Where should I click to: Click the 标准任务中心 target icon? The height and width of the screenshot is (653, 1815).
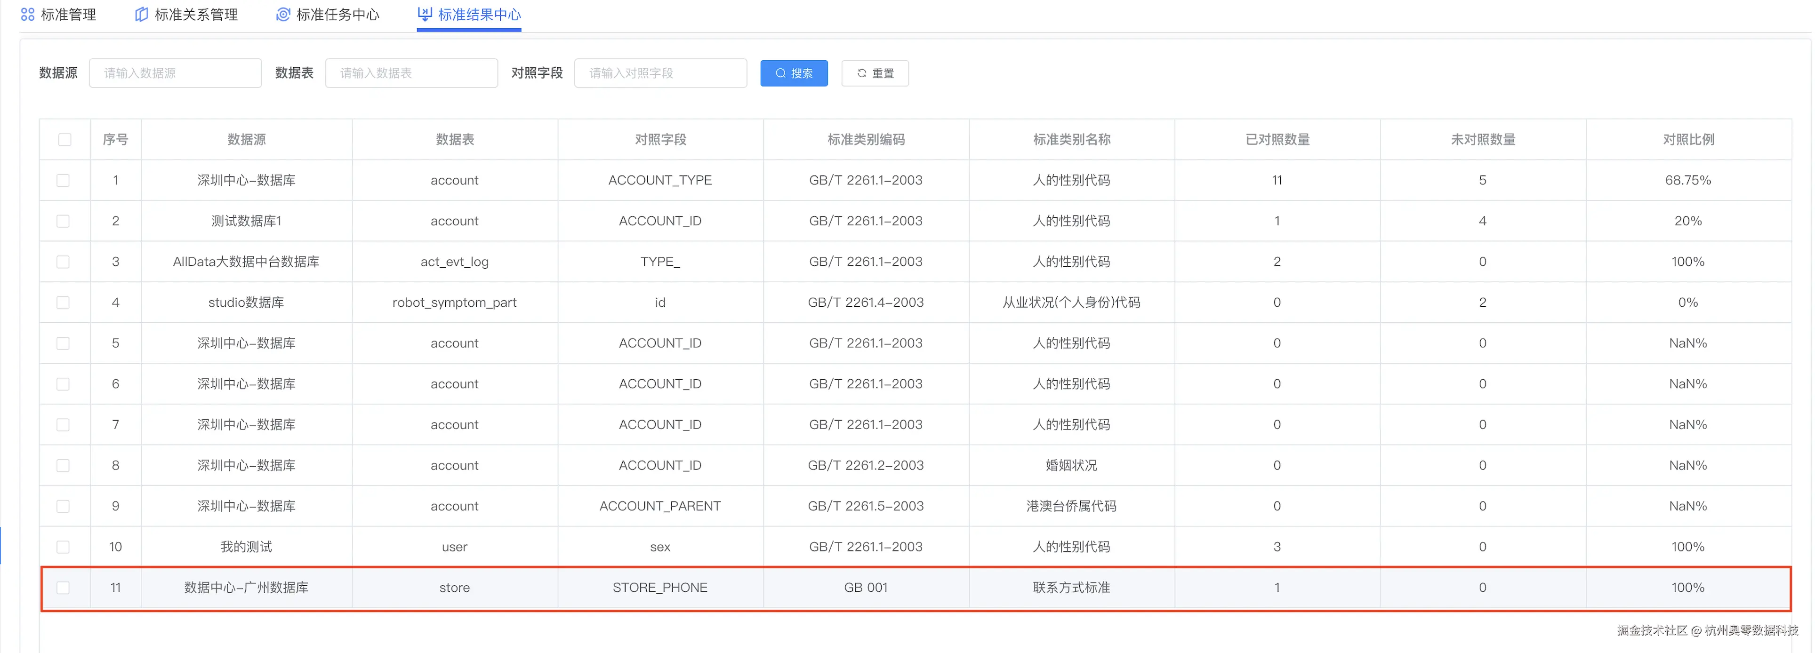[x=283, y=14]
